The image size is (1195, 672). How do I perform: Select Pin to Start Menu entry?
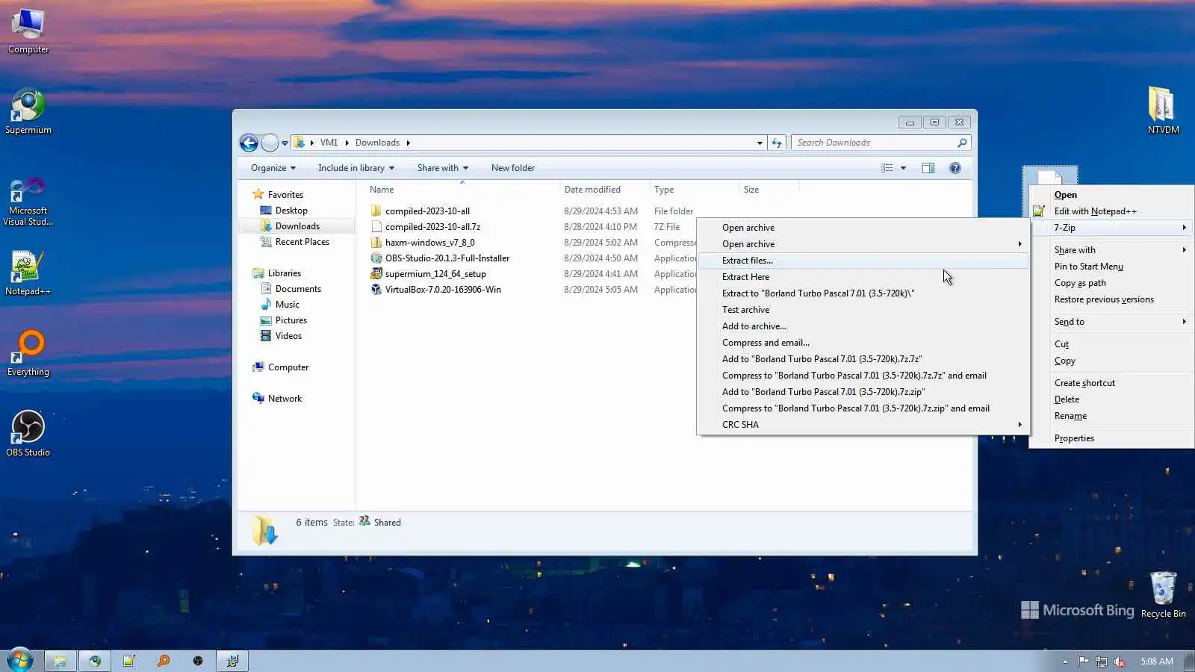tap(1112, 267)
